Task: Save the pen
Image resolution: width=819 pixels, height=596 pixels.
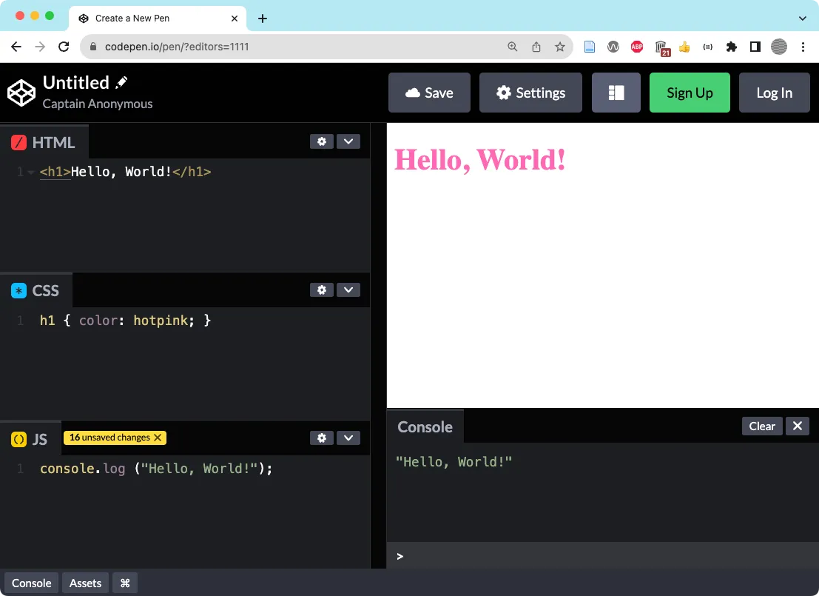Action: coord(429,92)
